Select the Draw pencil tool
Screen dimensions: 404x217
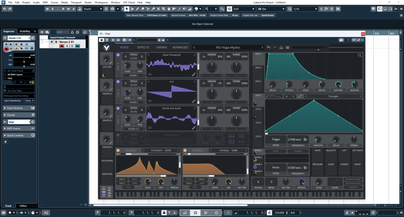137,9
